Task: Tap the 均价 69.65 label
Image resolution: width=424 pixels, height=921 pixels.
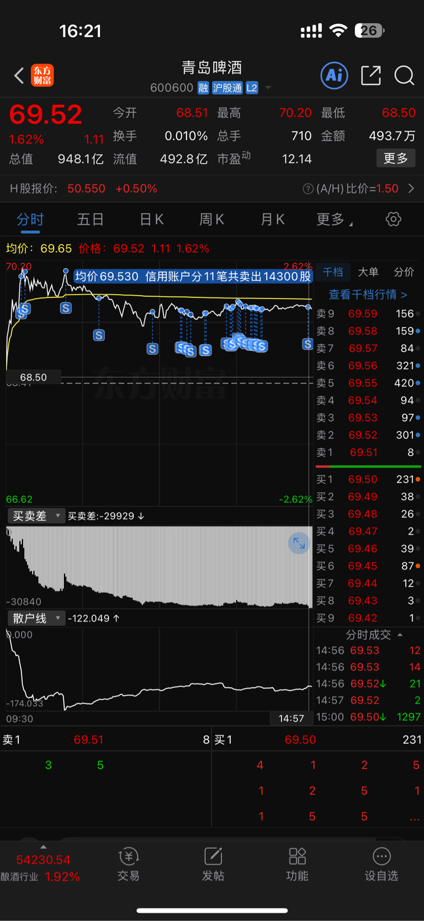Action: click(x=39, y=248)
